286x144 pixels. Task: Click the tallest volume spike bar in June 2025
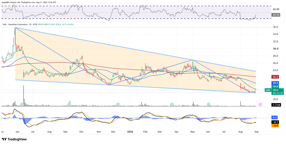[x=23, y=96]
